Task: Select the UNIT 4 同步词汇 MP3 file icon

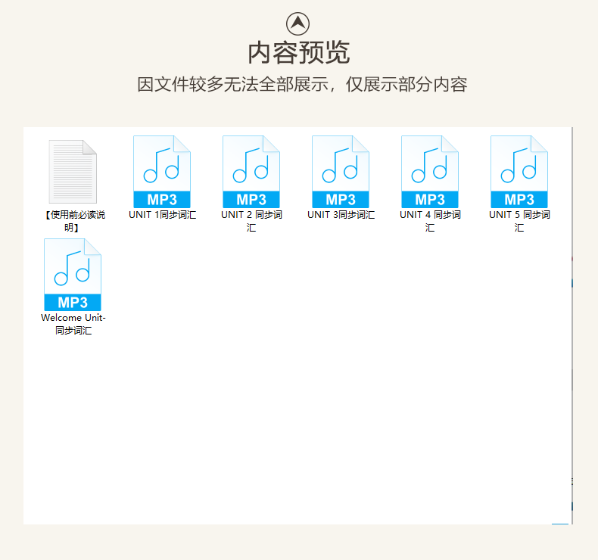Action: (x=430, y=172)
